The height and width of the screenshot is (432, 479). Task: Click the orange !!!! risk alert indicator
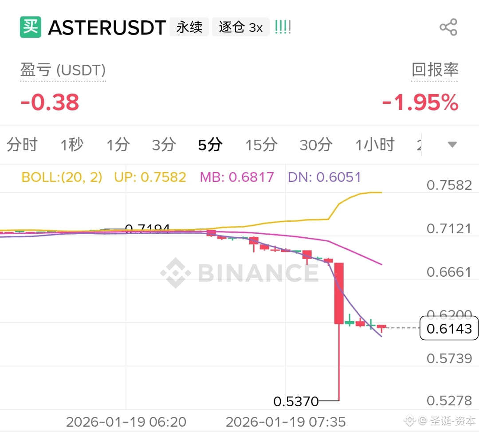click(x=283, y=27)
